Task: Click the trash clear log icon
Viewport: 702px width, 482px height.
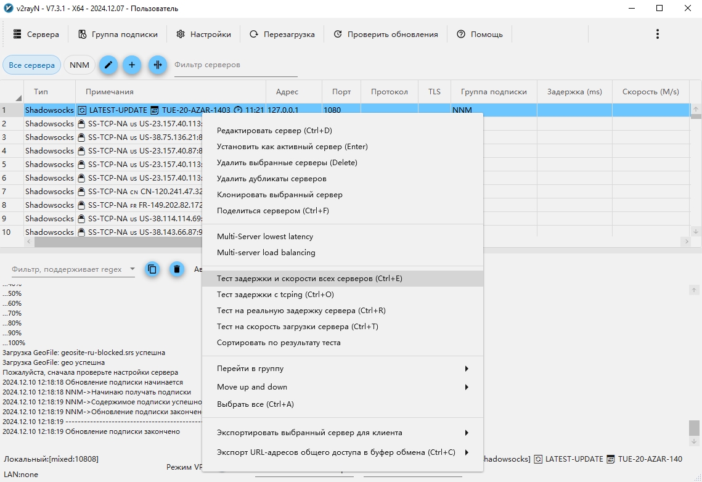Action: click(177, 269)
